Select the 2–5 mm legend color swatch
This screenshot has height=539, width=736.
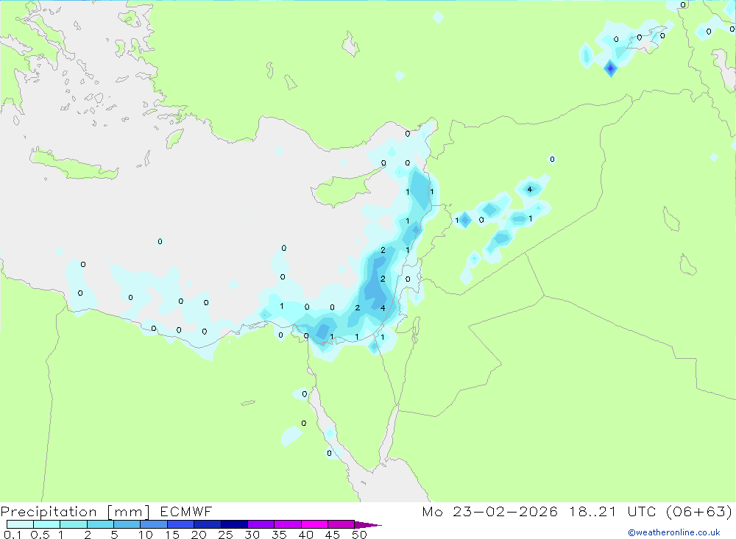pyautogui.click(x=100, y=524)
